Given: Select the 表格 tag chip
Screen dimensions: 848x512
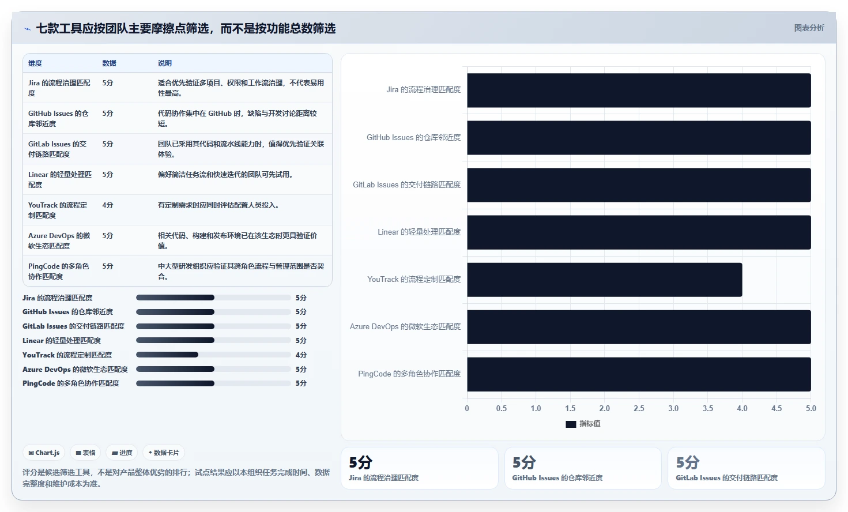Looking at the screenshot, I should pos(85,453).
